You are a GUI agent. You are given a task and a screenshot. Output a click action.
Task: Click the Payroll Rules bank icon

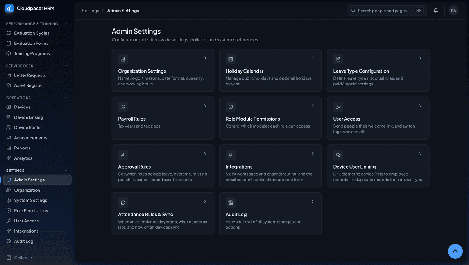pyautogui.click(x=123, y=107)
